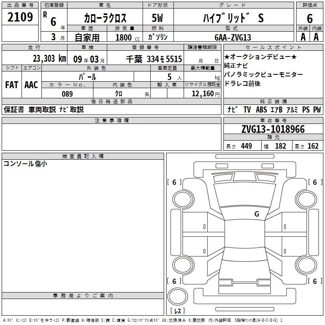Click chassis number ZVG13-1018966
The image size is (325, 325).
273,129
